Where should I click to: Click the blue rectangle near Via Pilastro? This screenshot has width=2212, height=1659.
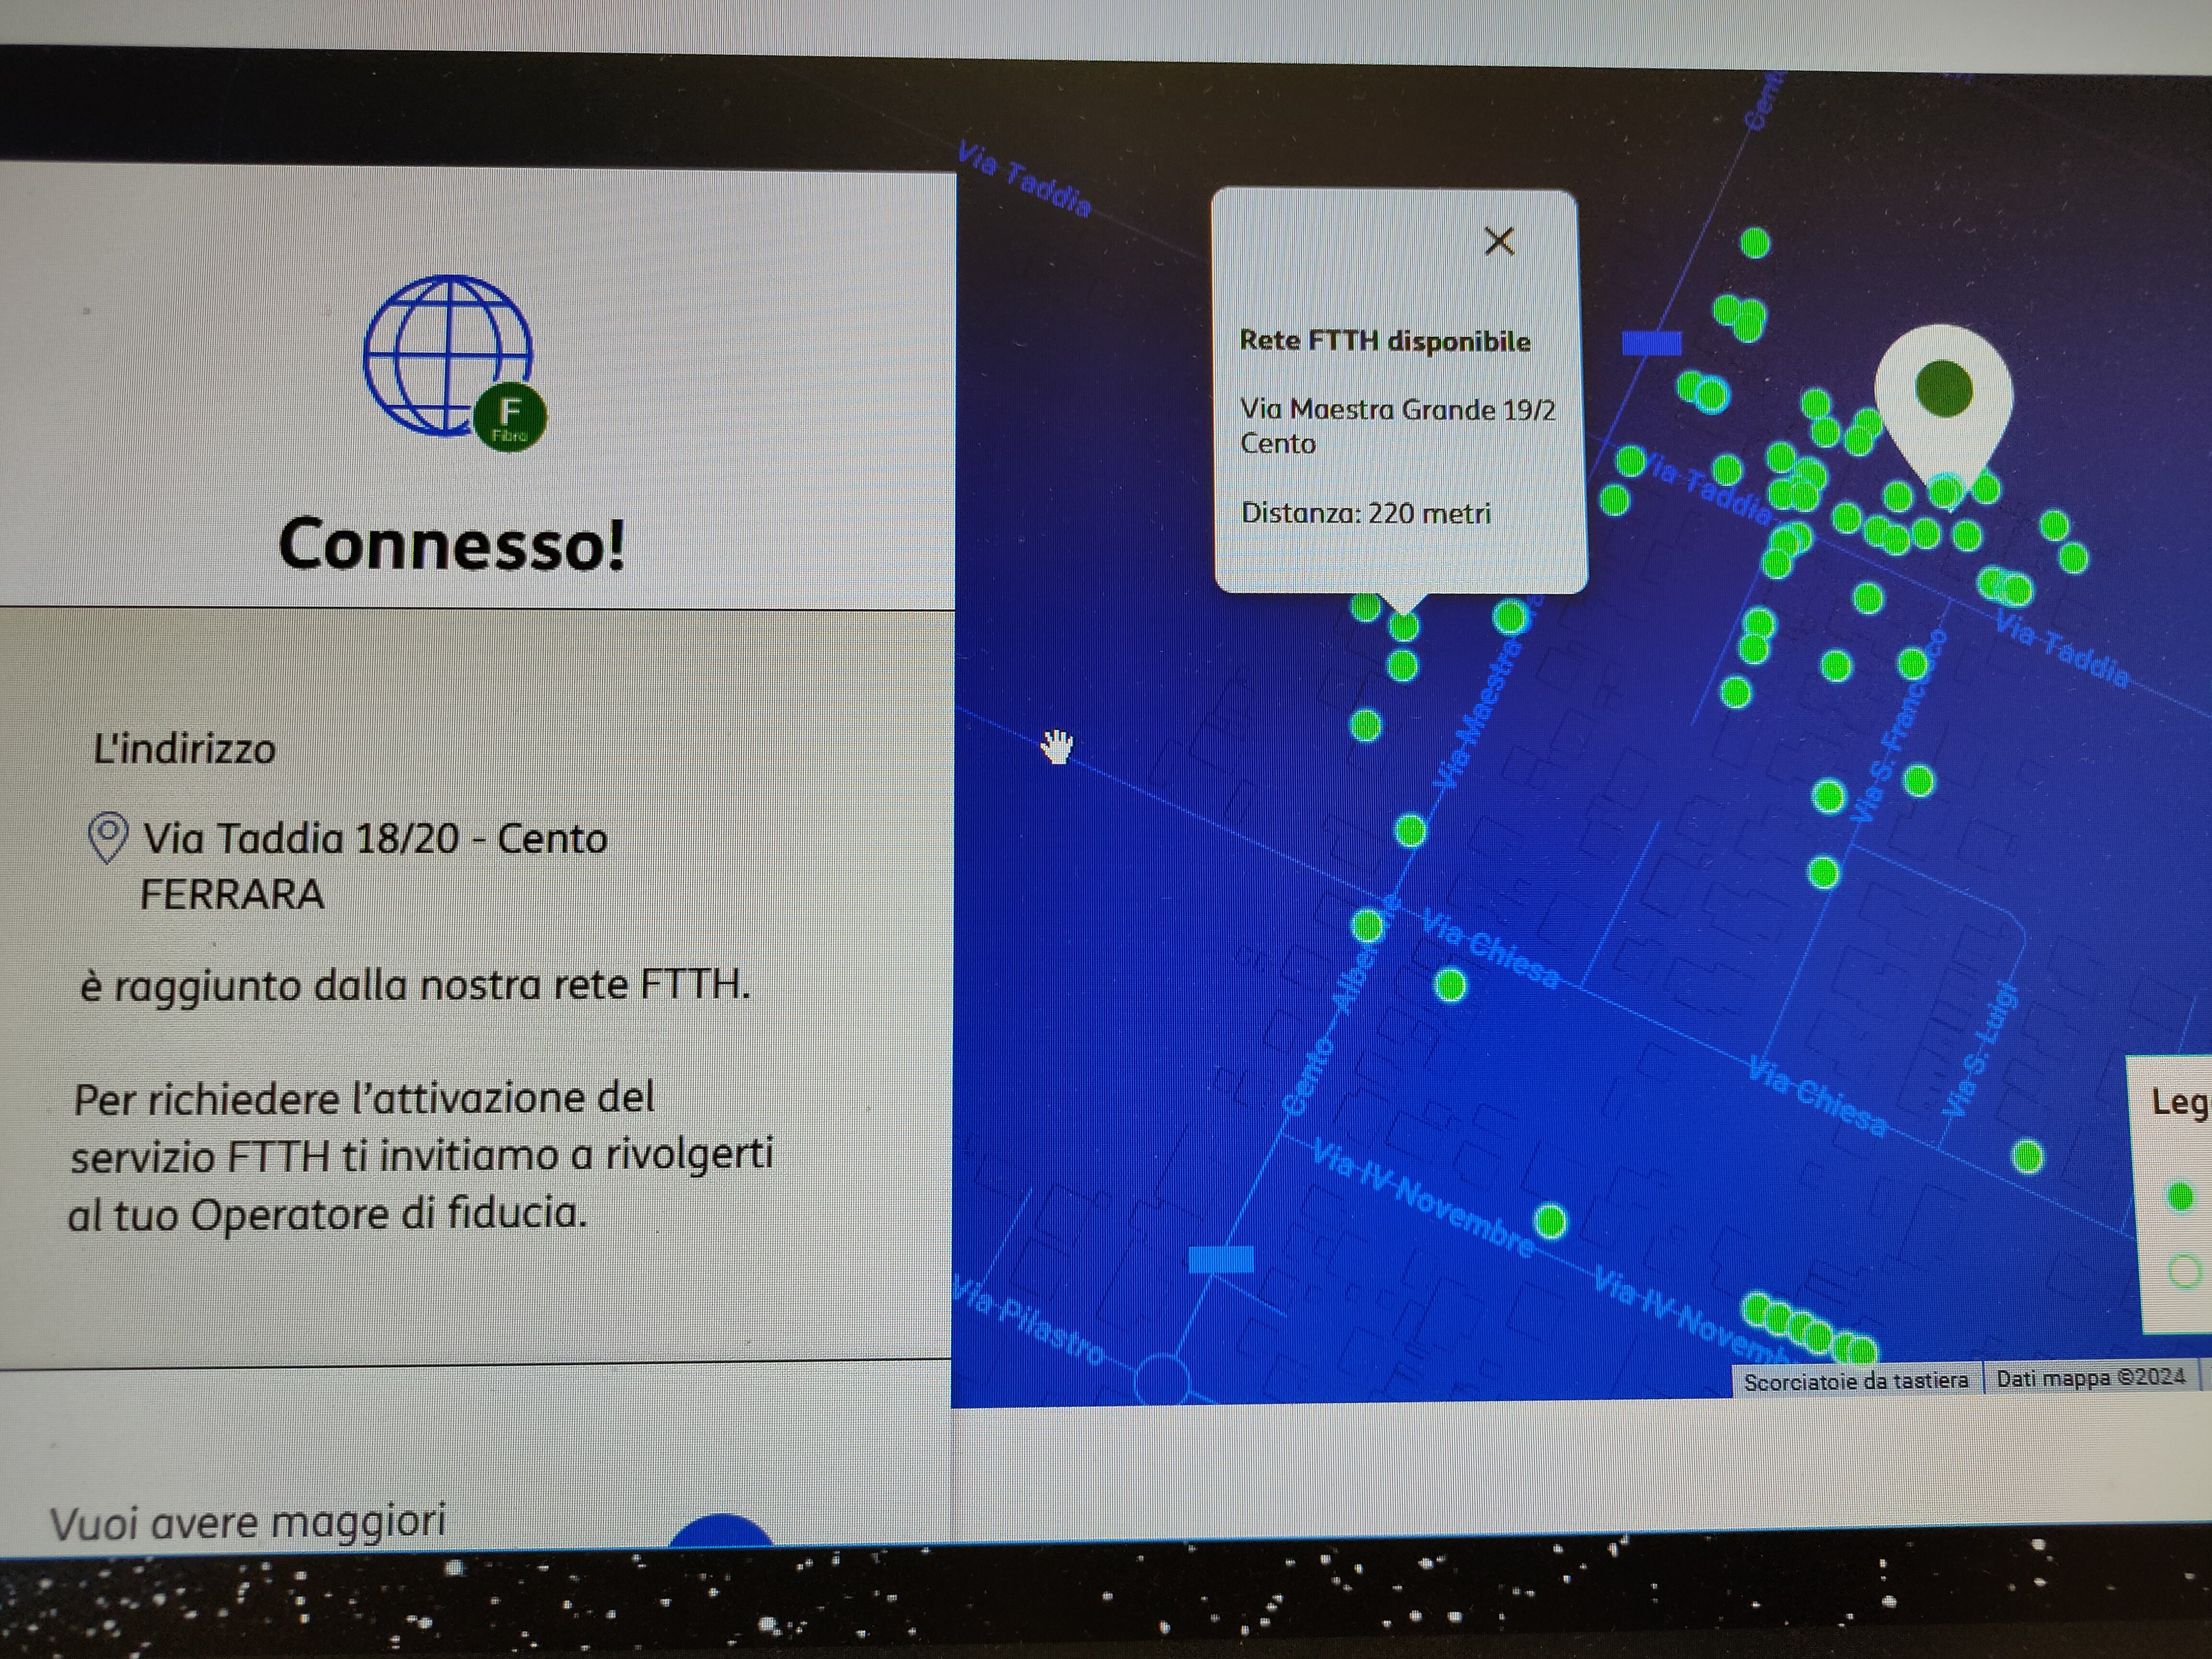1221,1259
